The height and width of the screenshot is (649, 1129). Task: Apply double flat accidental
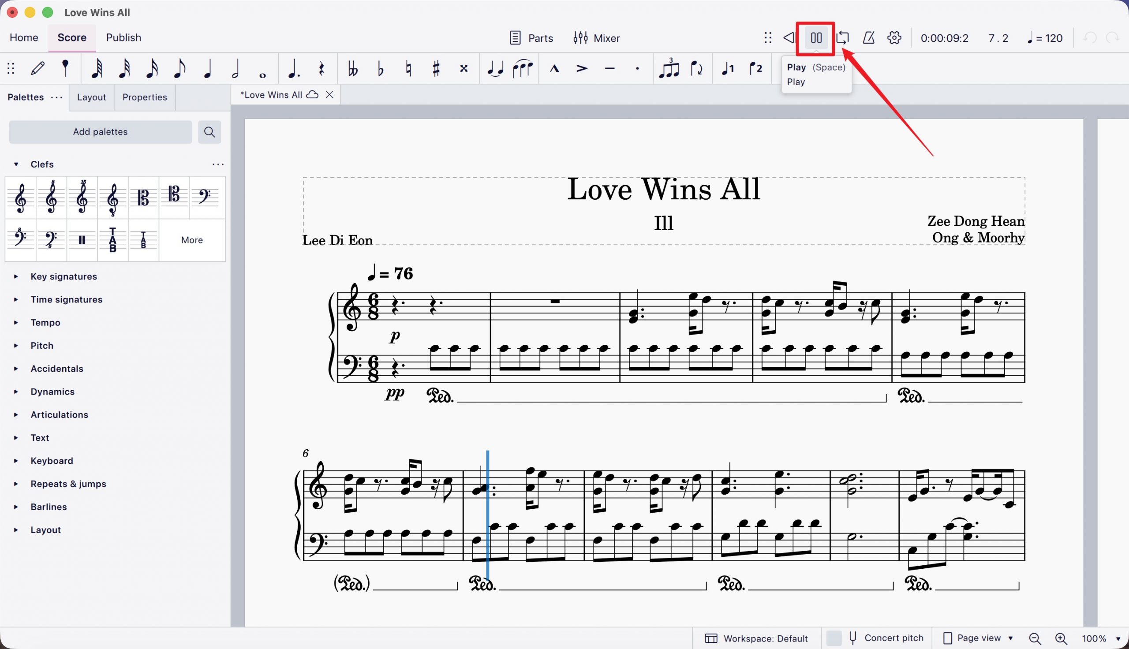353,68
